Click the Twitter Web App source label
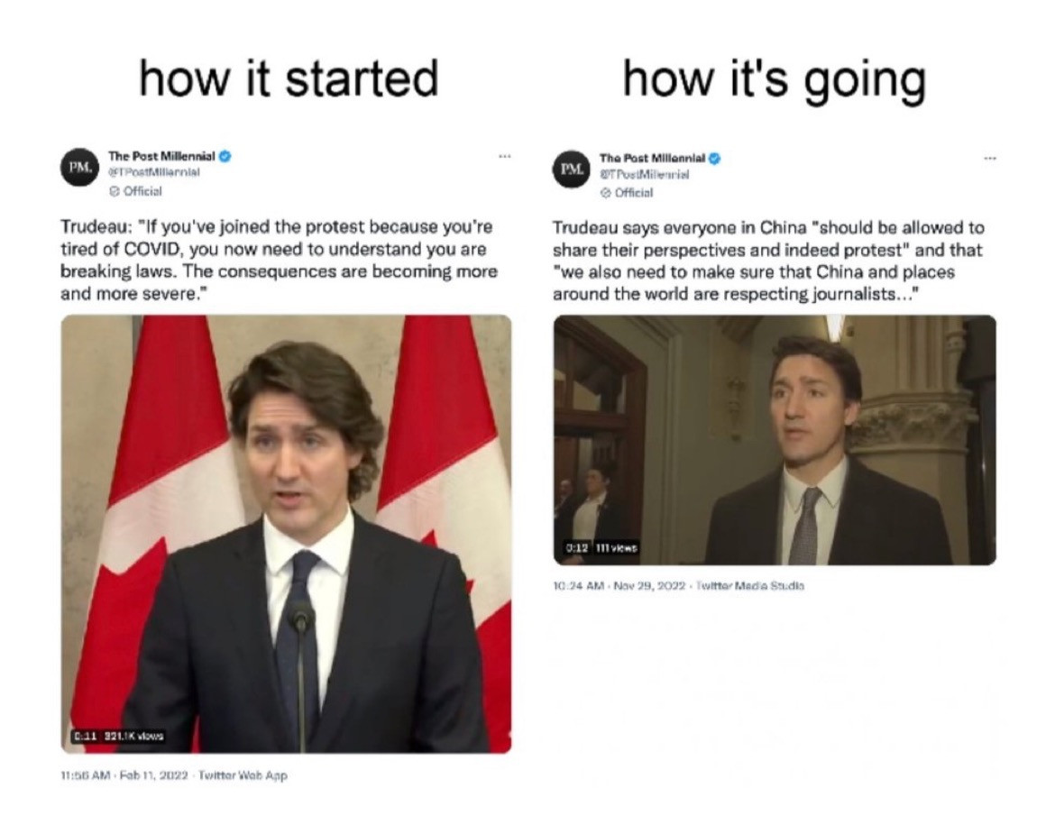The image size is (1055, 825). (x=243, y=775)
